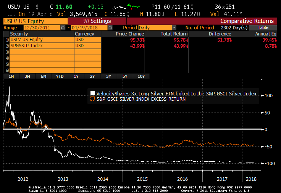Select the YTD range tab
This screenshot has width=281, height=193.
pos(60,76)
